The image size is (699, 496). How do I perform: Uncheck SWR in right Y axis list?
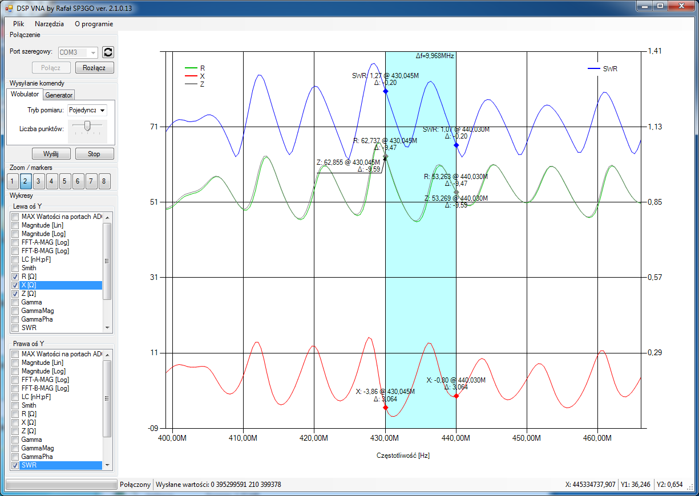15,466
